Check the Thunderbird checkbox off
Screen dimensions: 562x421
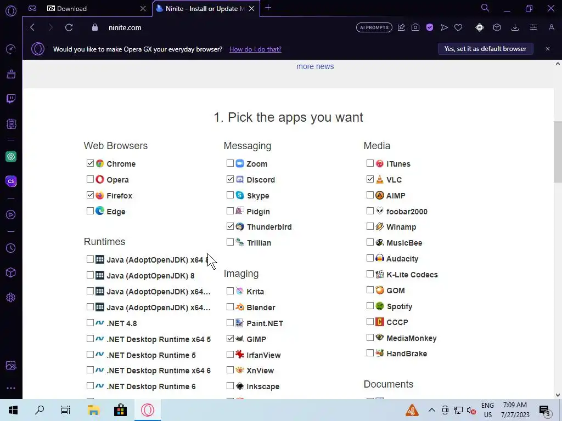(230, 226)
